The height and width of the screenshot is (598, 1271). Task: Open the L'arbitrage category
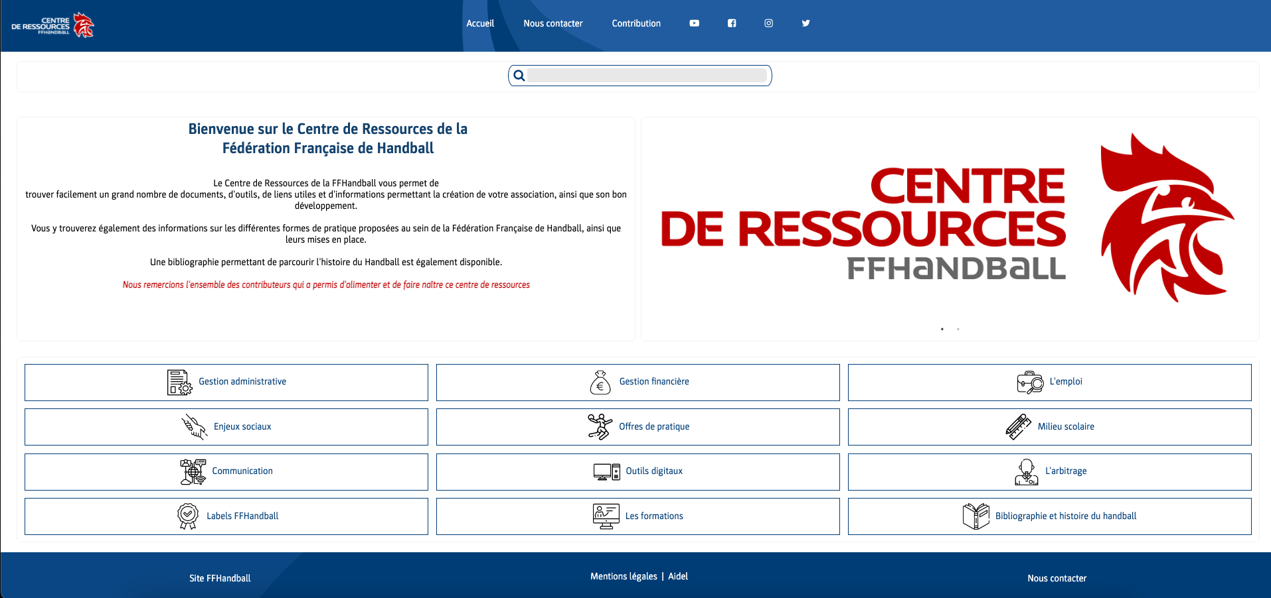[1050, 472]
